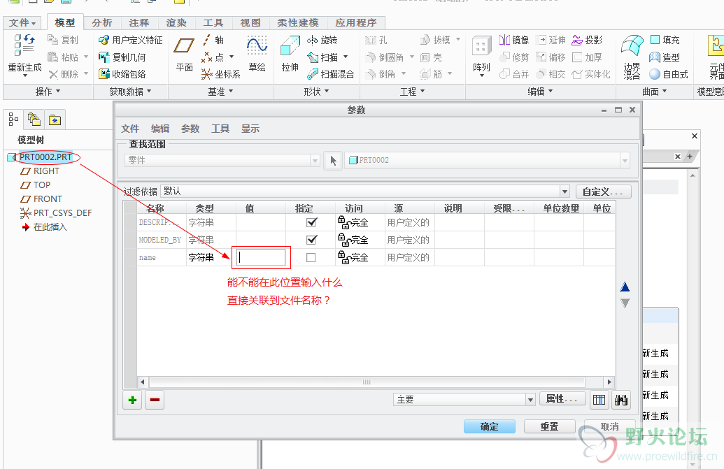Viewport: 724px width, 469px height.
Task: Select 在此插入 in model tree
Action: coord(50,227)
